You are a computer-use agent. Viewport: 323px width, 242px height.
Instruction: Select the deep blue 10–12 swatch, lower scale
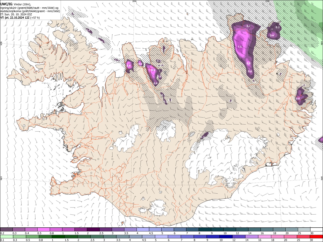(226, 236)
